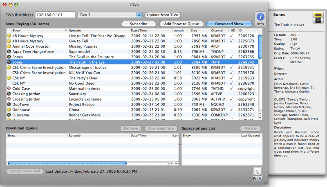Sort Now Playing by Show column
The width and height of the screenshot is (327, 187).
[39, 31]
